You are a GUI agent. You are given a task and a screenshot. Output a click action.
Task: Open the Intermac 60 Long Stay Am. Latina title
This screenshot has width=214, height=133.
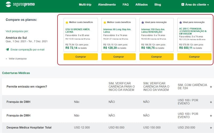click(x=117, y=31)
